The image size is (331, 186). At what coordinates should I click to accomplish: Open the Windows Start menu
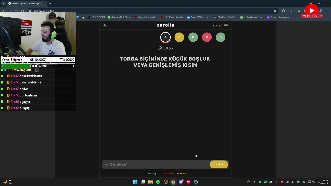(x=135, y=182)
